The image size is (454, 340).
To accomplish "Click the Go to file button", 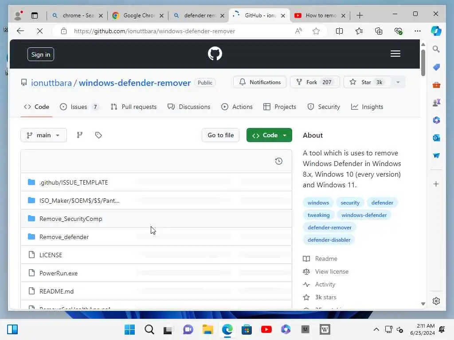I will click(x=220, y=135).
